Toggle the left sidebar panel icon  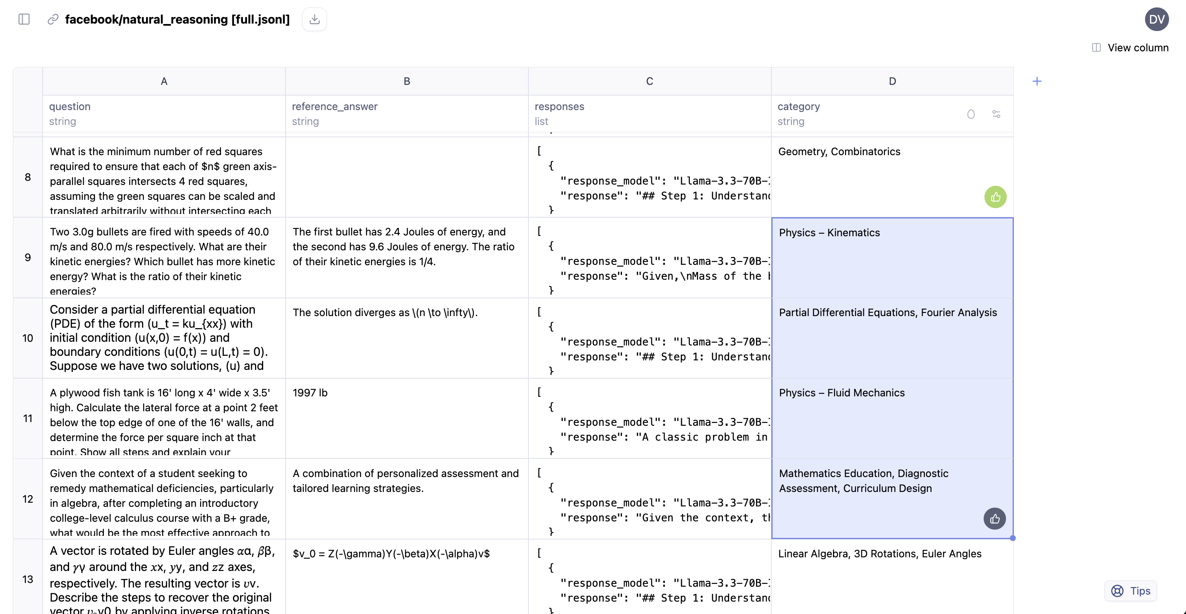tap(24, 19)
